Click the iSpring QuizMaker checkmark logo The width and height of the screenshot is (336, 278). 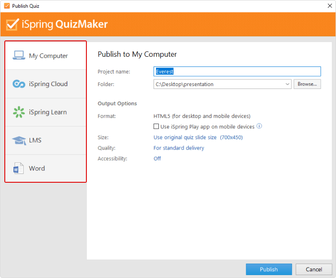pos(12,25)
